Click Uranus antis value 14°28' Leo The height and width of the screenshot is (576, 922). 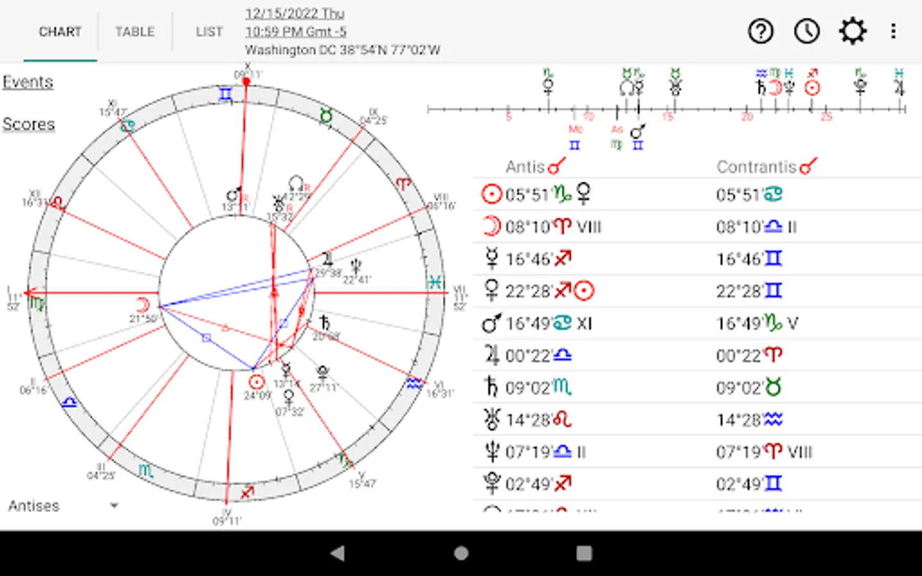pos(538,419)
